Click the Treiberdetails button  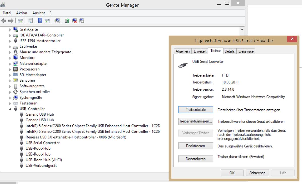tap(196, 110)
